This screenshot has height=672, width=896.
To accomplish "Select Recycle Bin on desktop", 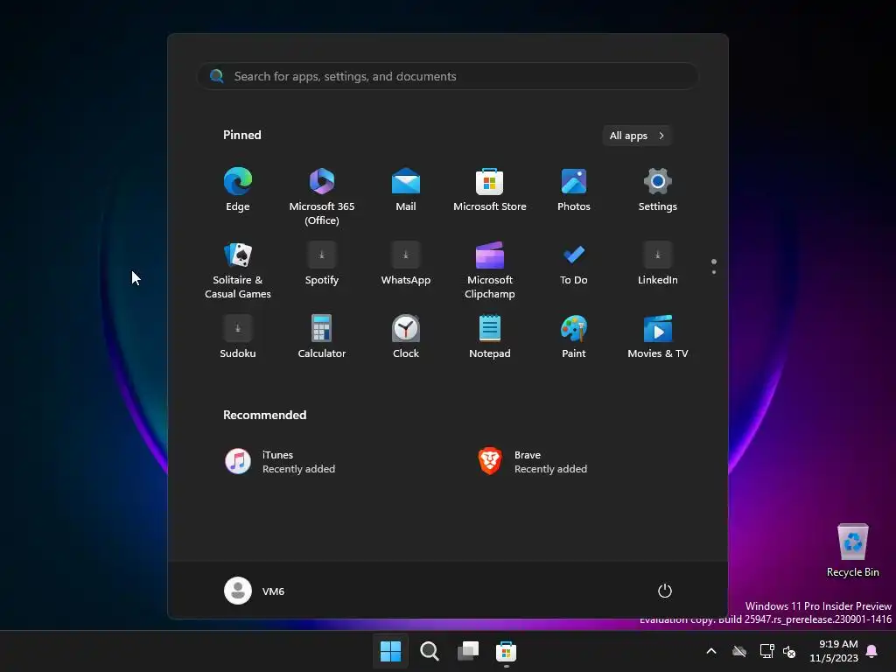I will 852,551.
